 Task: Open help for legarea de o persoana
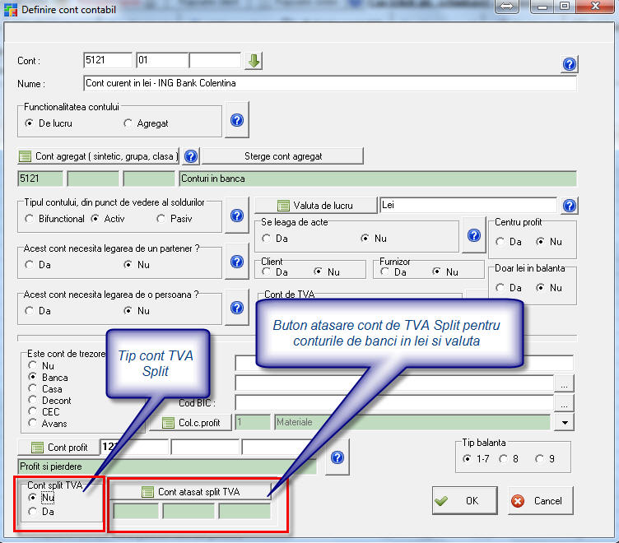[x=237, y=308]
